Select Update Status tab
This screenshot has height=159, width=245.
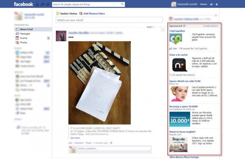(x=69, y=13)
